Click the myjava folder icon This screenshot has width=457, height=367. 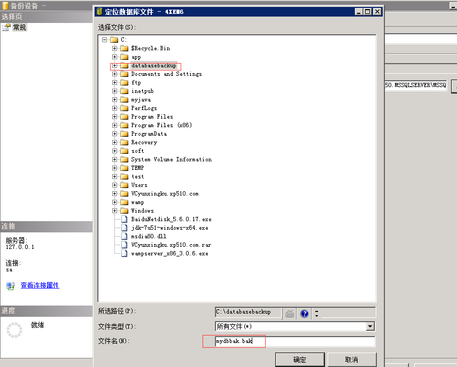click(x=125, y=99)
